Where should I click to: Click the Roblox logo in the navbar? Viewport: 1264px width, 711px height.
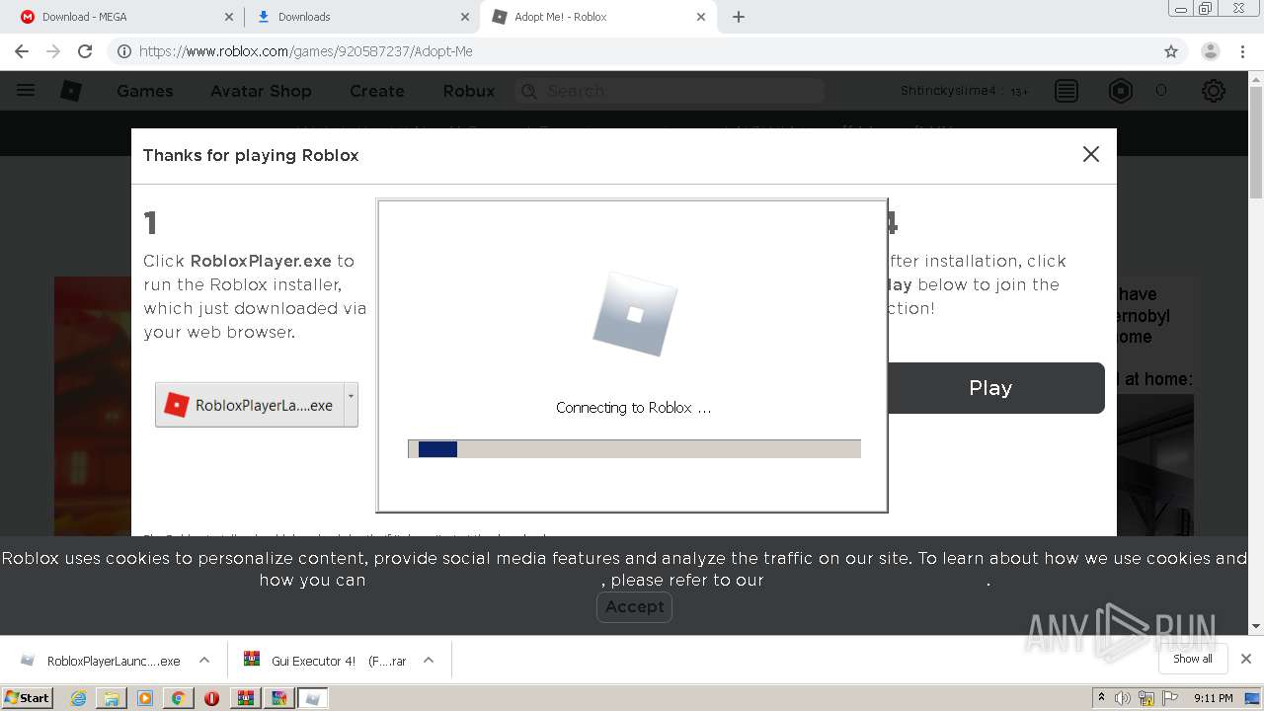click(71, 91)
